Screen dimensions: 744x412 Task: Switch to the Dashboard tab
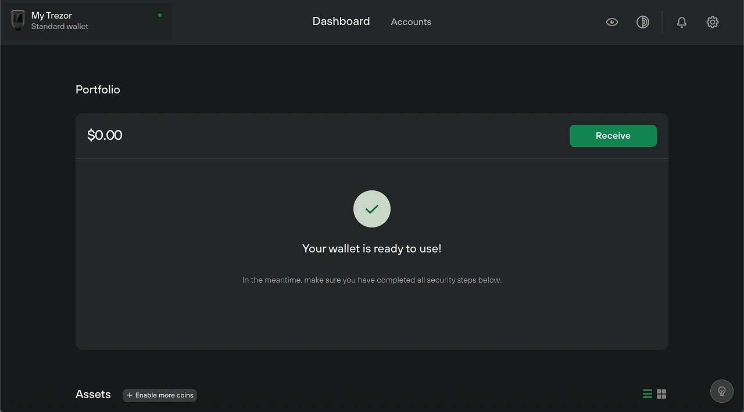pyautogui.click(x=341, y=21)
